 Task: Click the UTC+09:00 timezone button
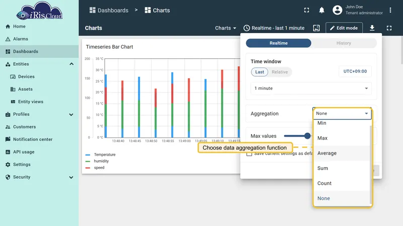click(355, 71)
